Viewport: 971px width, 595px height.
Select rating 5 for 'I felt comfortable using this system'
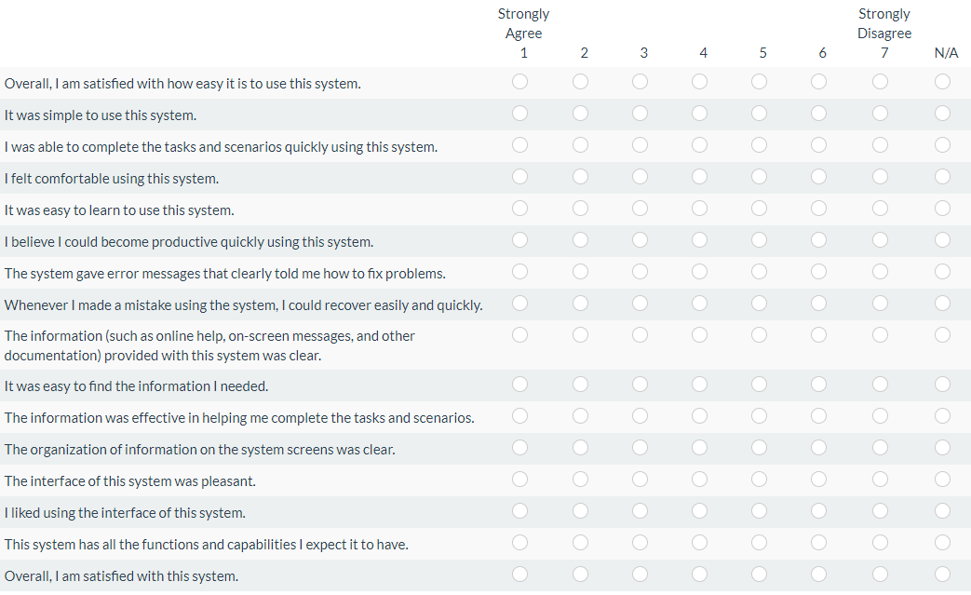(x=760, y=177)
